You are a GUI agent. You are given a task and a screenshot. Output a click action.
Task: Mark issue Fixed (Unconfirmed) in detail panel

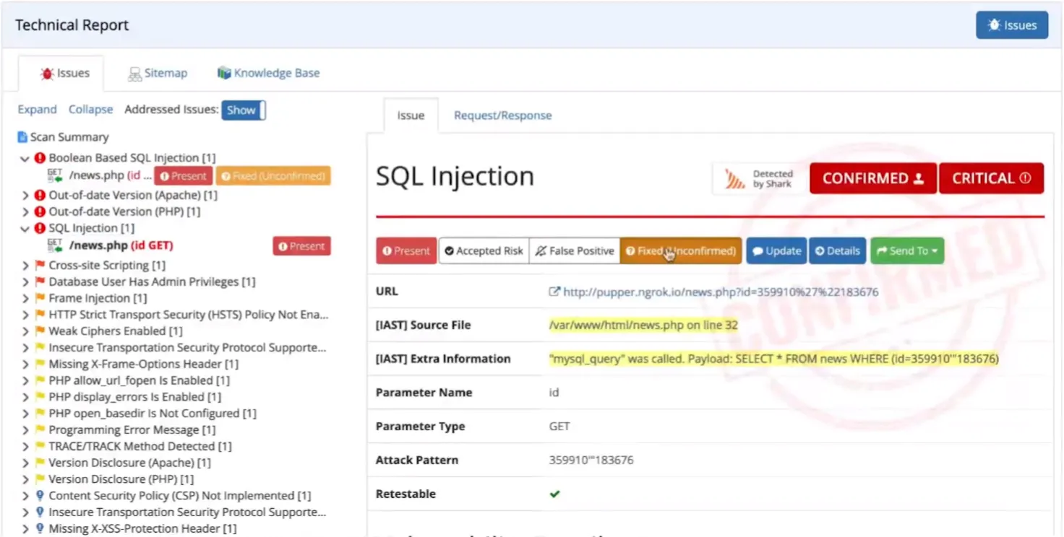pos(681,251)
